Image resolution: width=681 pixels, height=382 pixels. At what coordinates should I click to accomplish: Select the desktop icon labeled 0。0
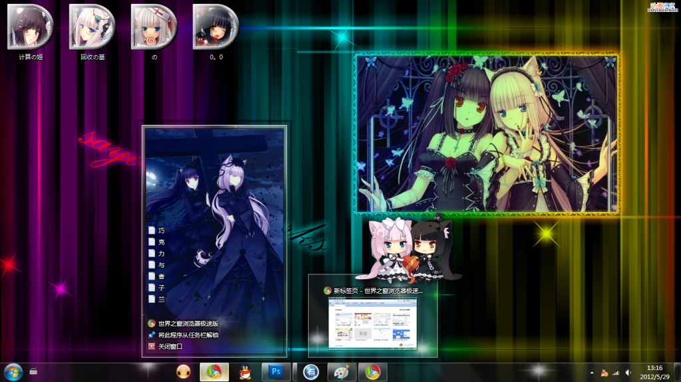(x=216, y=27)
